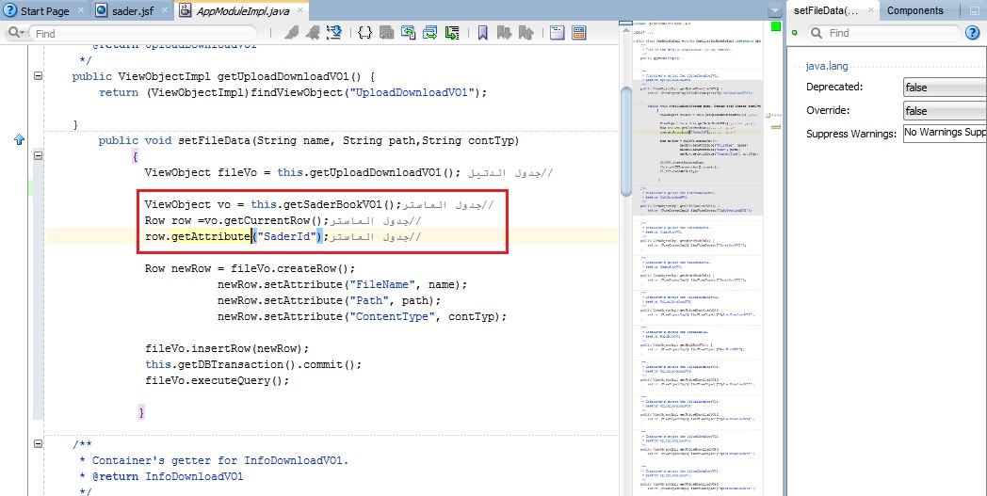Collapse the getUploadDownloadVO1 method fold
987x496 pixels.
pyautogui.click(x=38, y=76)
